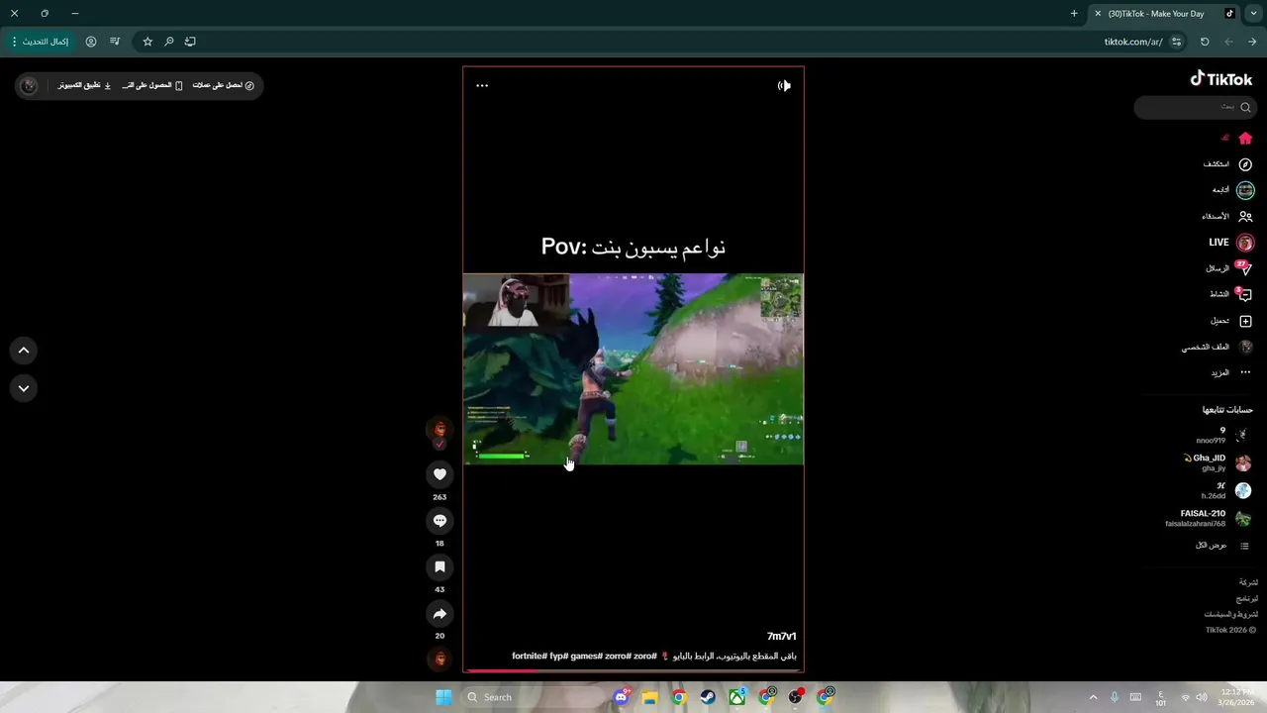Image resolution: width=1267 pixels, height=713 pixels.
Task: Open followed account Gha_JID
Action: [x=1218, y=462]
